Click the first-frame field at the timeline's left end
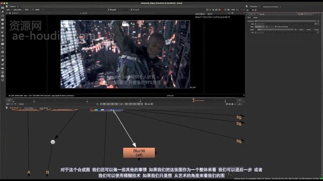This screenshot has height=181, width=323. [9, 100]
